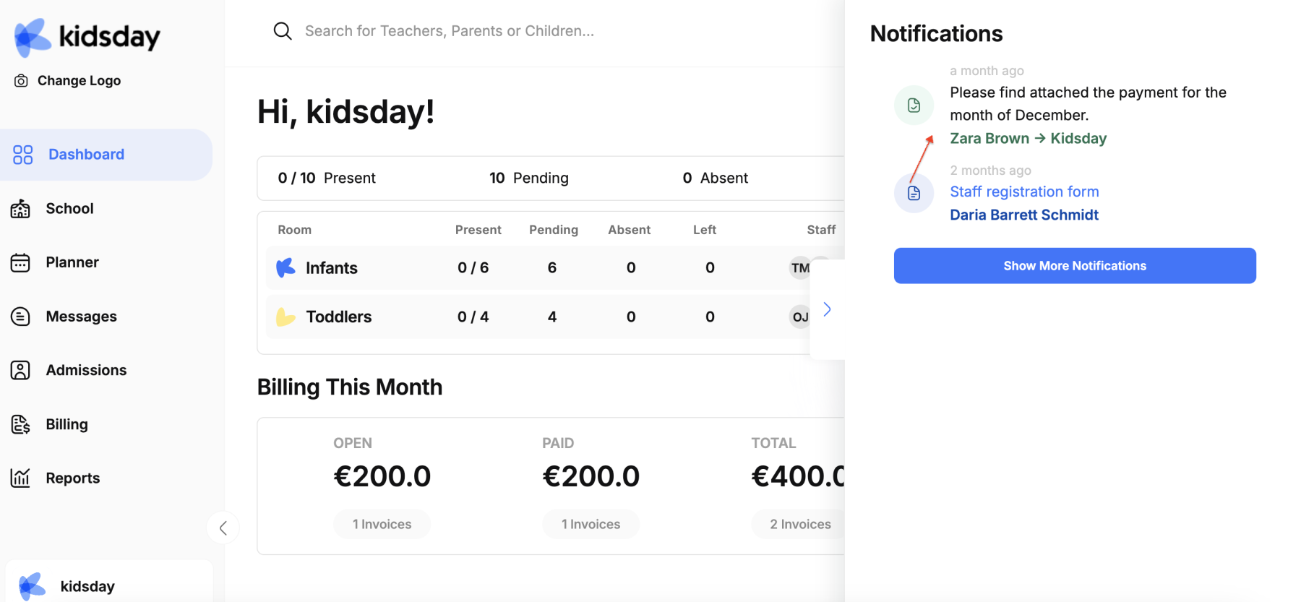
Task: Click the search magnifier icon
Action: pos(283,31)
